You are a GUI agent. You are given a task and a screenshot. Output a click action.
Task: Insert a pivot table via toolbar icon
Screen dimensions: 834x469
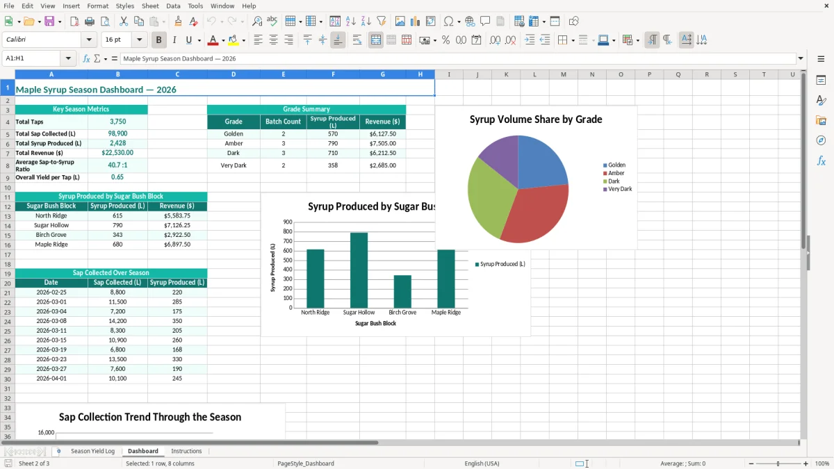[x=431, y=22]
